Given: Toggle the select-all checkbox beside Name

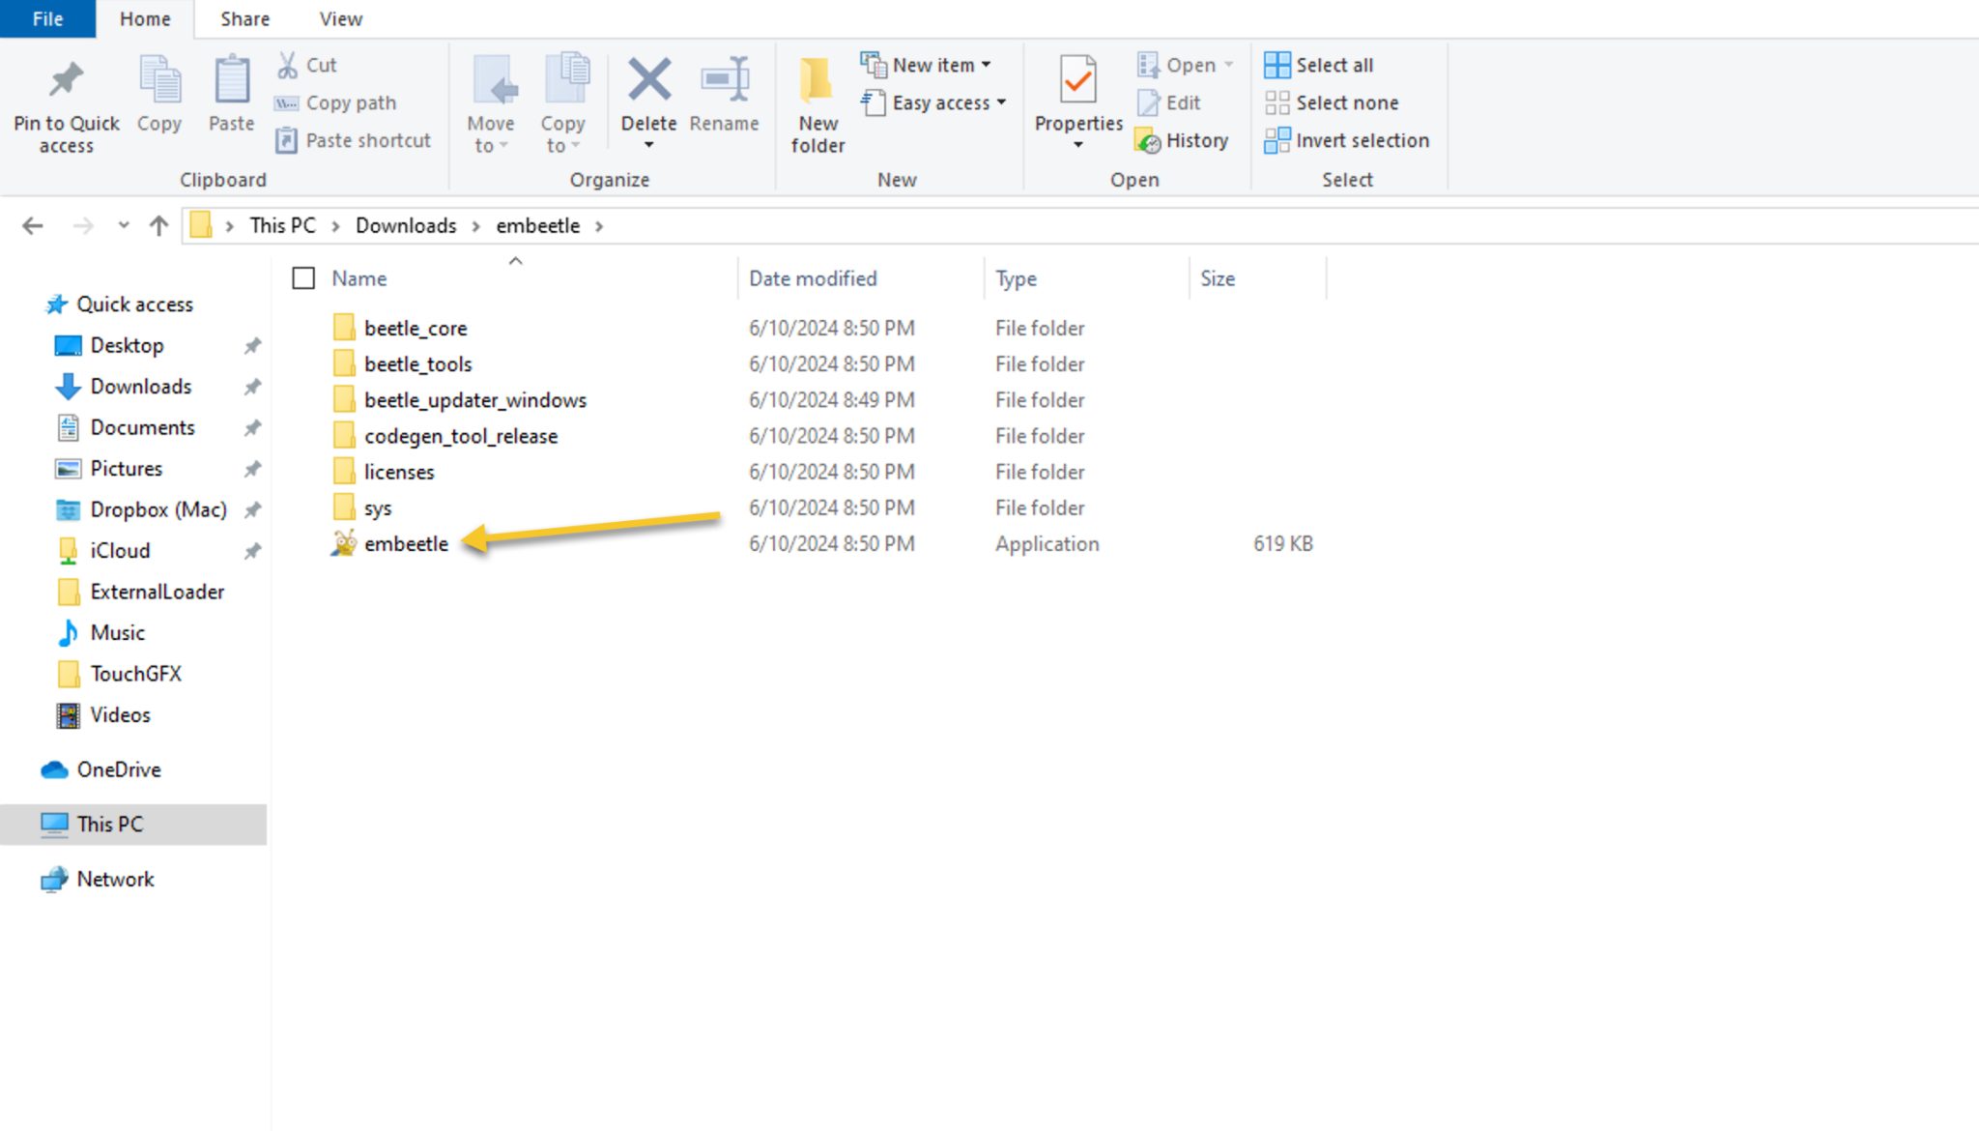Looking at the screenshot, I should tap(303, 278).
